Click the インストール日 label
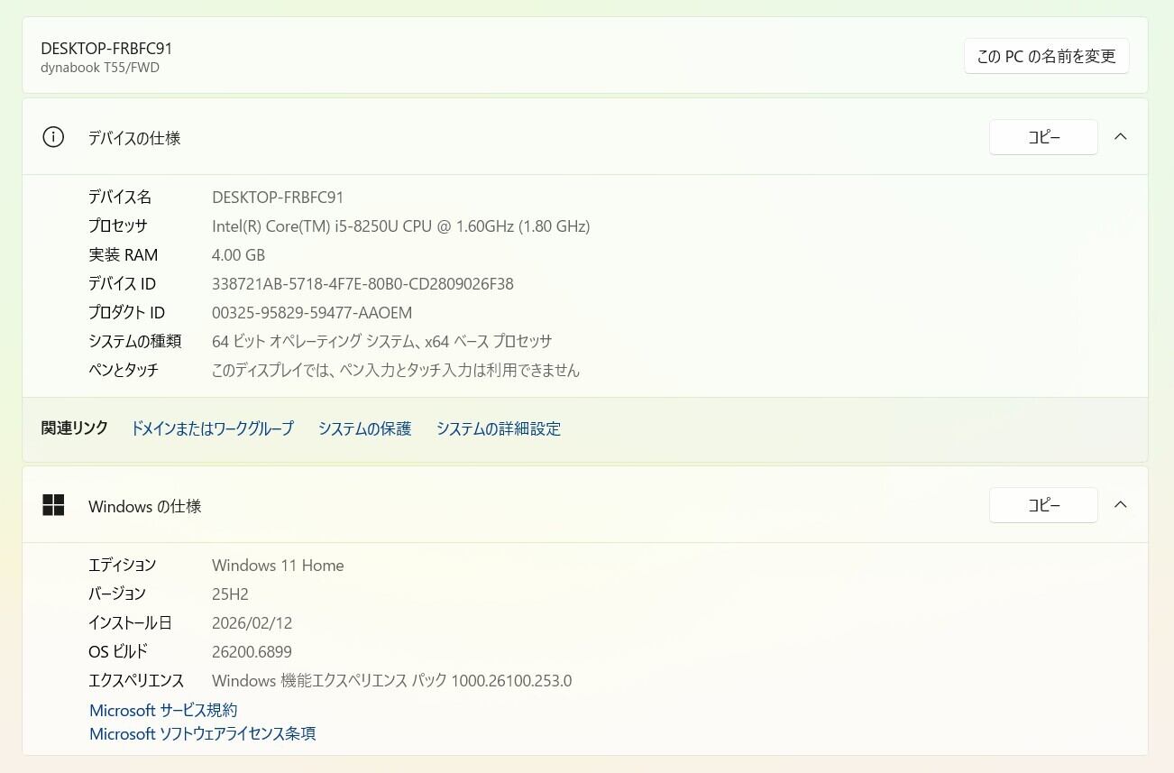 pyautogui.click(x=129, y=622)
